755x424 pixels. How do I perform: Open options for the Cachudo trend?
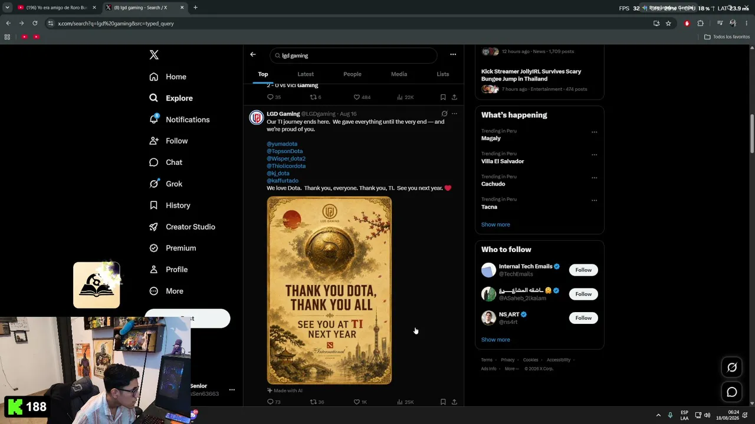pyautogui.click(x=594, y=177)
